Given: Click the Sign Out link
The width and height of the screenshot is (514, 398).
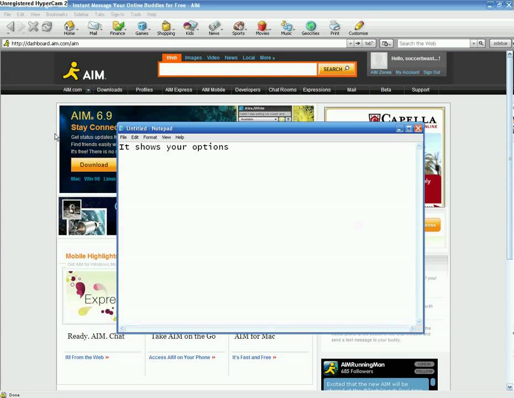Looking at the screenshot, I should point(432,72).
